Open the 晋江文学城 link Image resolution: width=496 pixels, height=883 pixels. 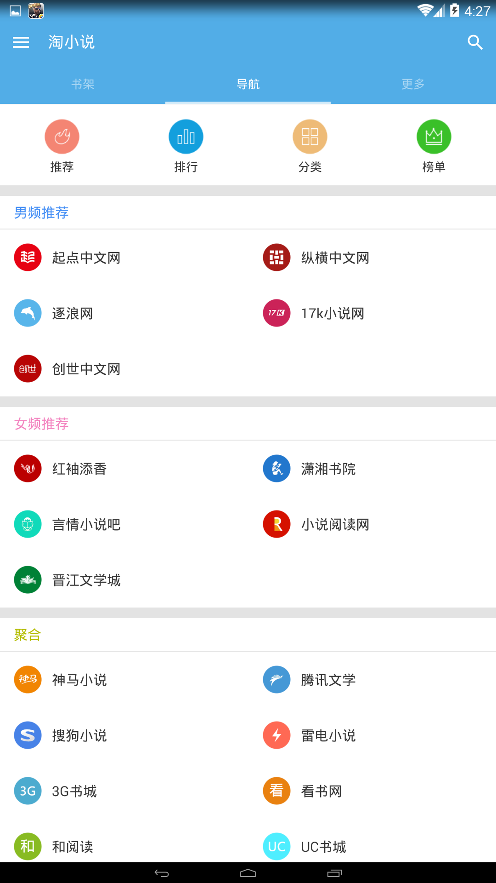(x=86, y=580)
